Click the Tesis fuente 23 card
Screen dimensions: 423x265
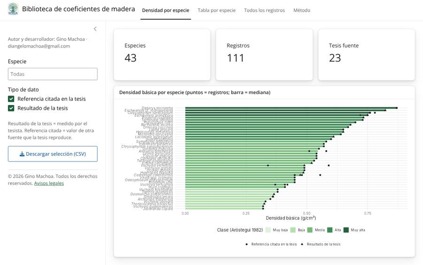(366, 55)
